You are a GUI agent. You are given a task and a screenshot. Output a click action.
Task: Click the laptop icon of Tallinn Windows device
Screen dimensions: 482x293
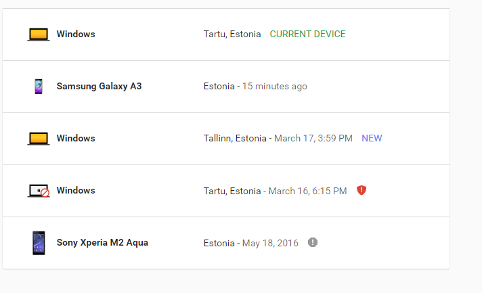(39, 139)
